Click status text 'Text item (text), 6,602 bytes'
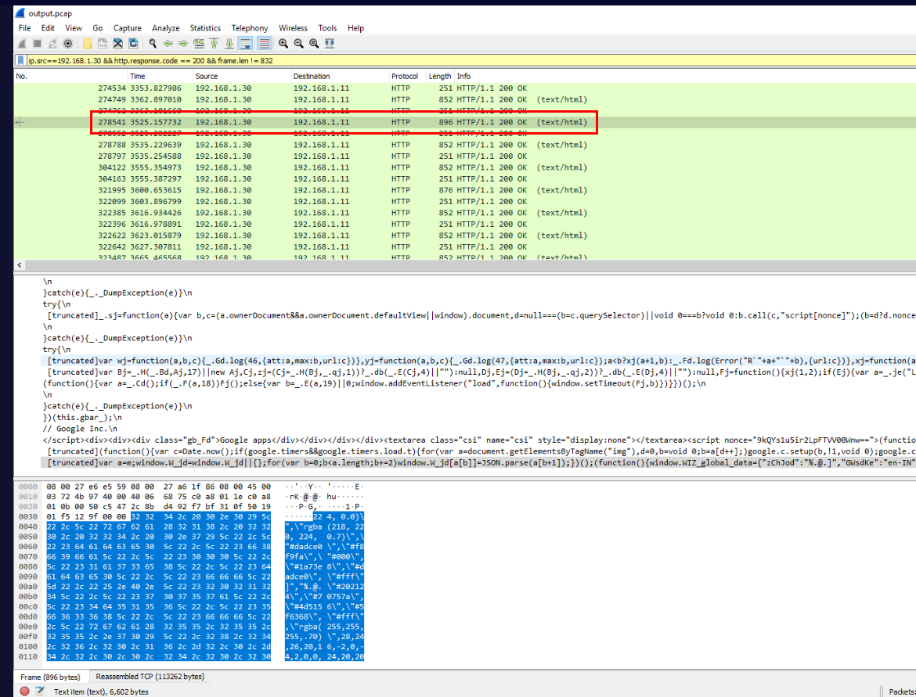 (101, 692)
